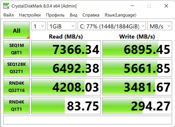175x127 pixels.
Task: Run all benchmarks with the All button
Action: tap(17, 30)
